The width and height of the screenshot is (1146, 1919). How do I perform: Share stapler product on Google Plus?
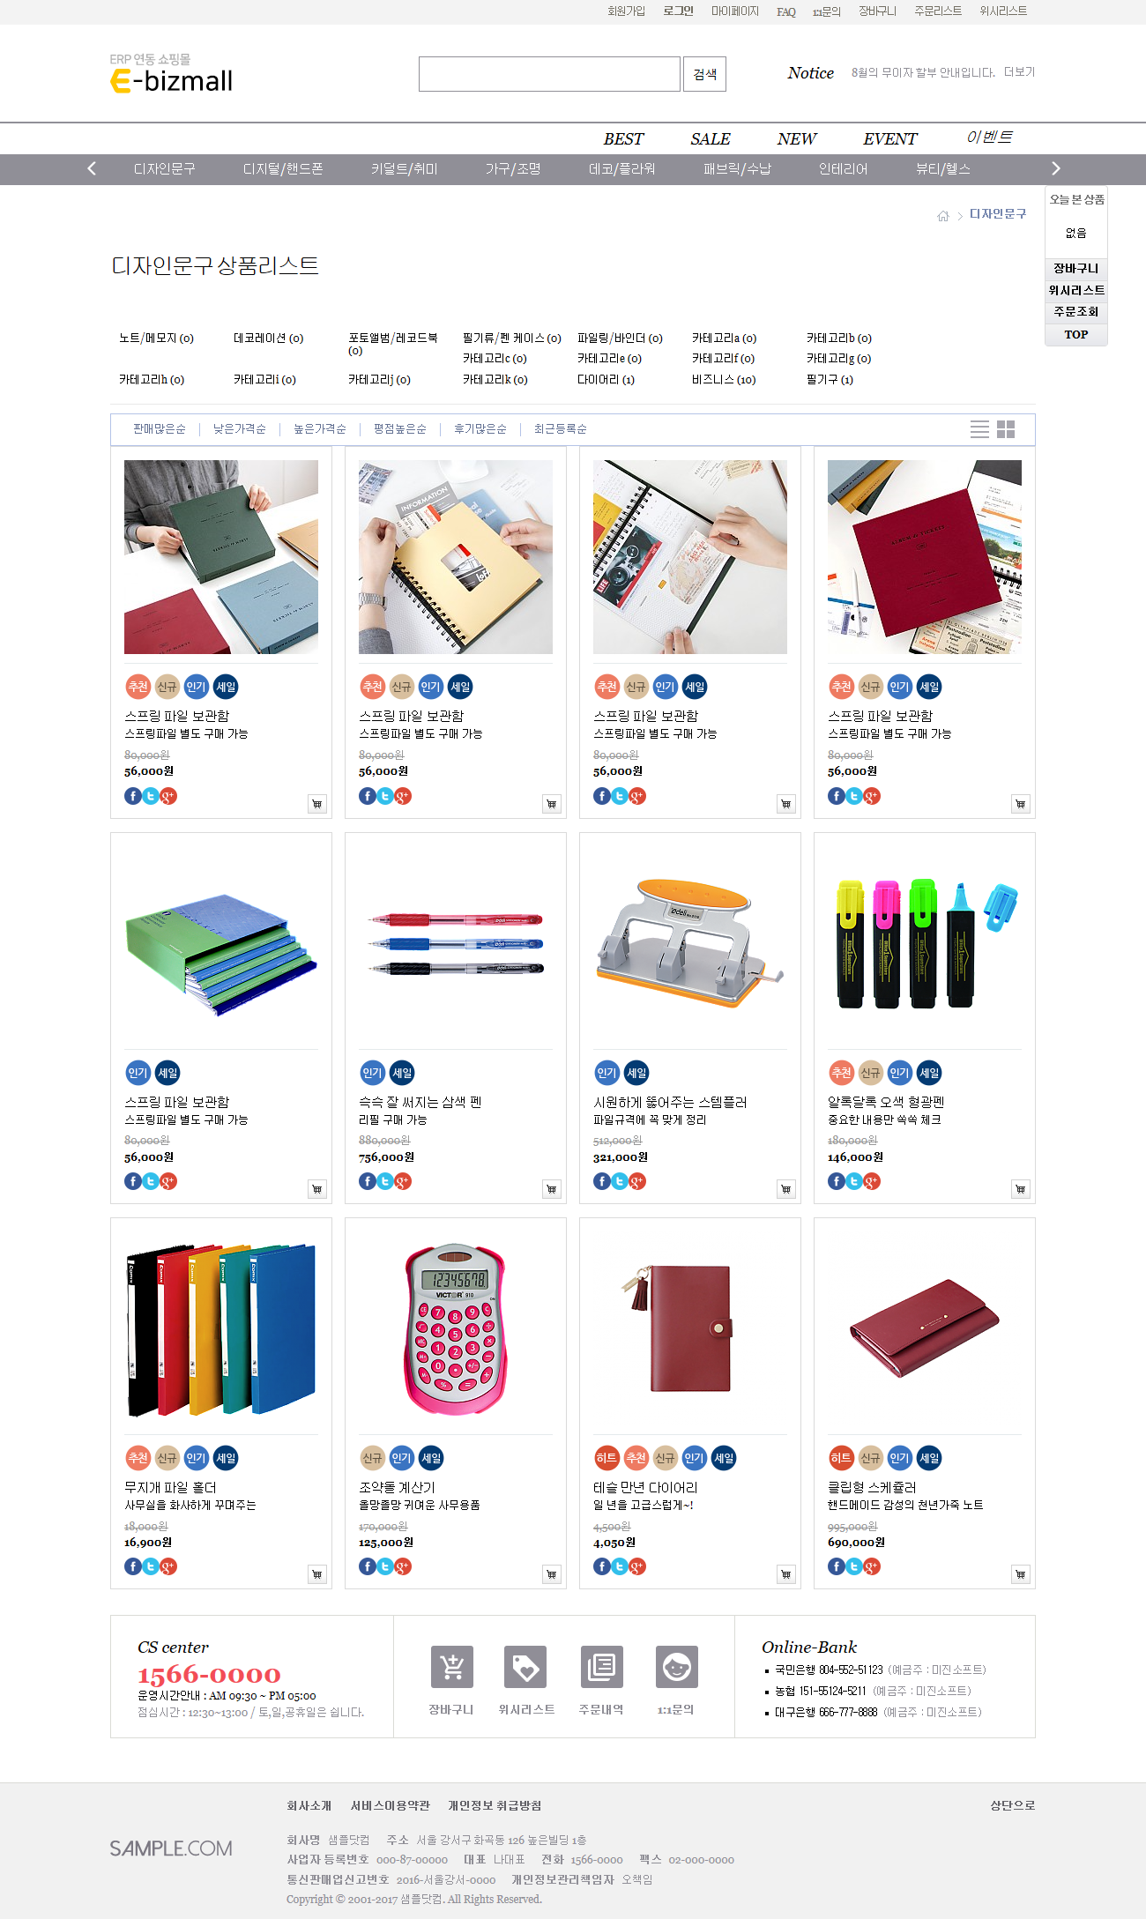click(x=637, y=1181)
